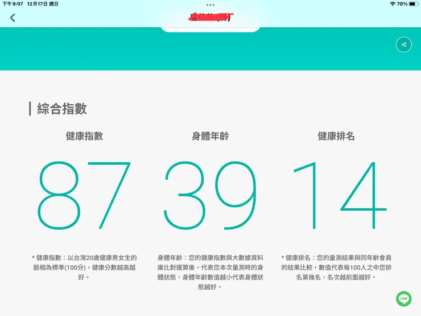421x316 pixels.
Task: Tap the 身體年齡 explanation about 大數據資料庫
Action: pyautogui.click(x=210, y=272)
